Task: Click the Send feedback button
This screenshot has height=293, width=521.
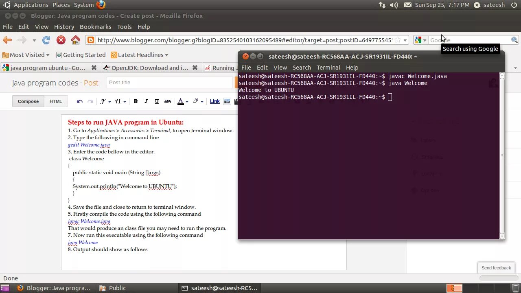Action: [496, 268]
